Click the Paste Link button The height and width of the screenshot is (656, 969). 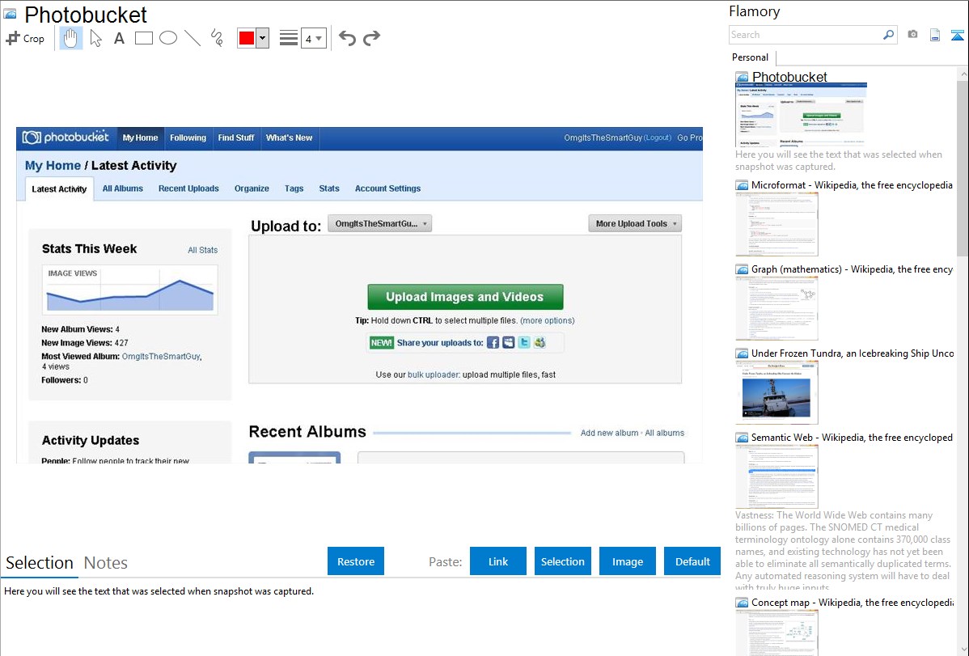[x=498, y=561]
